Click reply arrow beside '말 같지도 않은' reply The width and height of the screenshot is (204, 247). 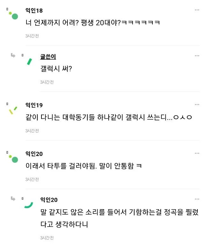(13, 199)
